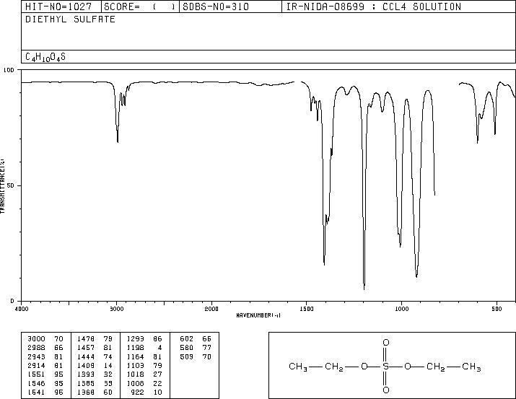Select the SCORE= field in the header
Image resolution: width=516 pixels, height=399 pixels.
coord(140,6)
